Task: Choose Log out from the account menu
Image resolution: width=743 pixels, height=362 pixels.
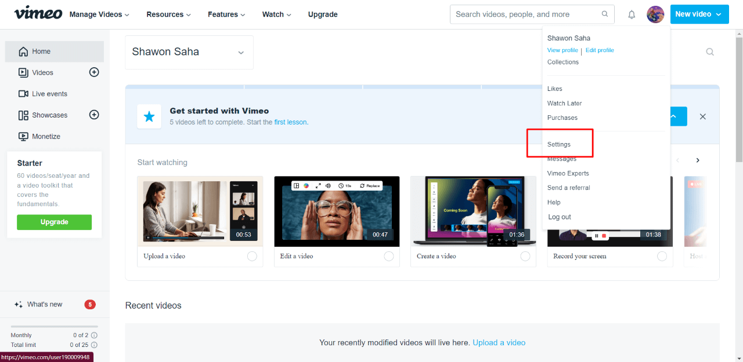Action: tap(560, 217)
